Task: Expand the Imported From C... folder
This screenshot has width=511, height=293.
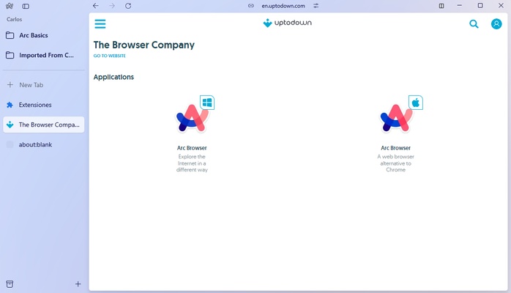Action: point(44,55)
